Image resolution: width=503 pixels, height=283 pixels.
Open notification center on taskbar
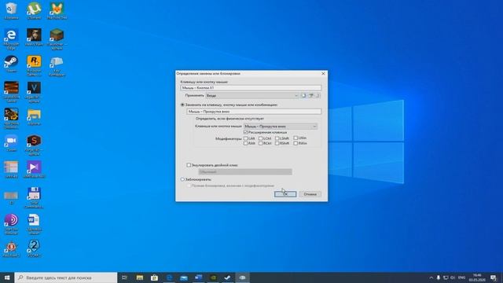(494, 277)
